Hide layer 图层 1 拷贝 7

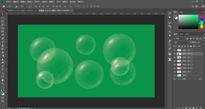(x=175, y=50)
